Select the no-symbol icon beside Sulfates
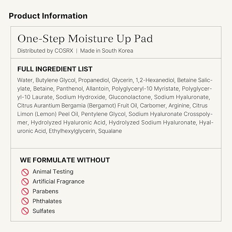Viewport: 232px width, 232px height. [25, 211]
